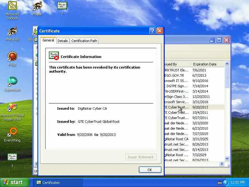249x187 pixels.
Task: Click the disabled Issuer Statement button
Action: (141, 157)
